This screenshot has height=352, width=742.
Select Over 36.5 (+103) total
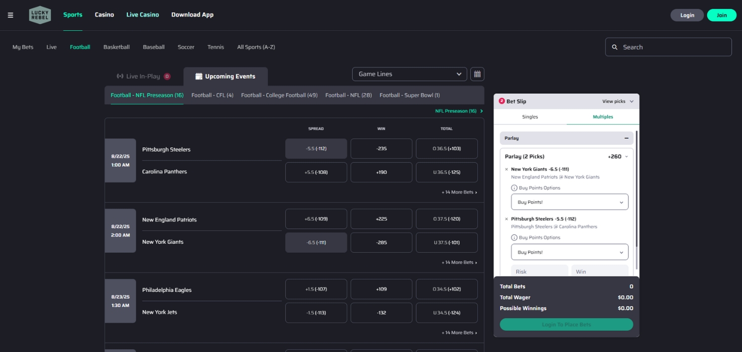tap(447, 149)
